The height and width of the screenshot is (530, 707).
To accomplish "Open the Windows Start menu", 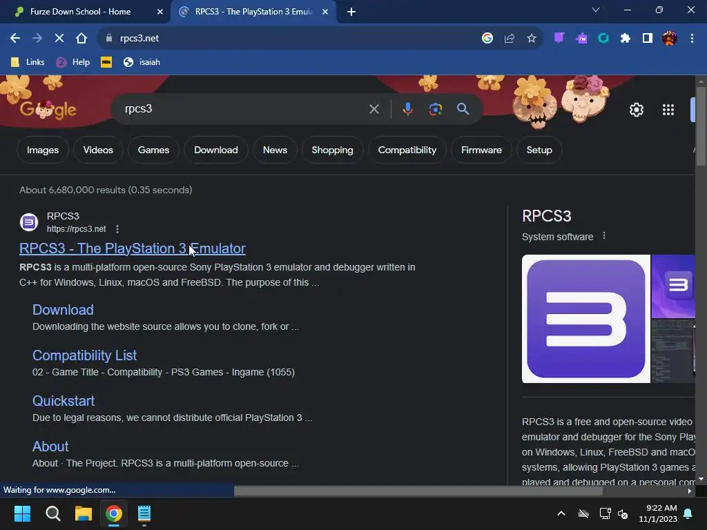I will pos(22,513).
